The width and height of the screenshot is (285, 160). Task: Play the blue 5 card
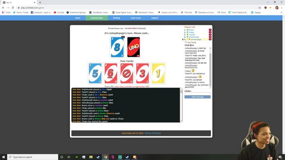pyautogui.click(x=95, y=73)
